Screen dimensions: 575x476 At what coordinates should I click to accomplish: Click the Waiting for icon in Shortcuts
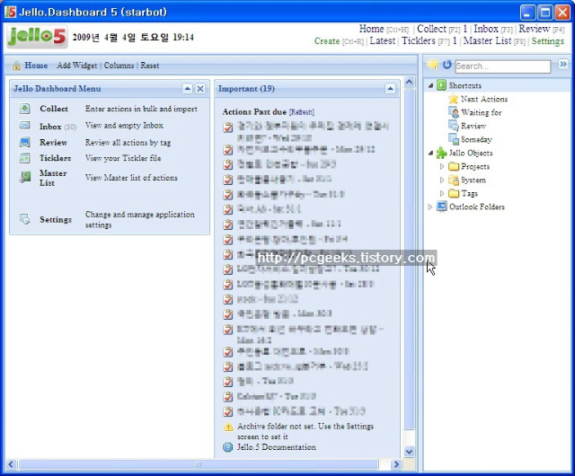tap(454, 112)
